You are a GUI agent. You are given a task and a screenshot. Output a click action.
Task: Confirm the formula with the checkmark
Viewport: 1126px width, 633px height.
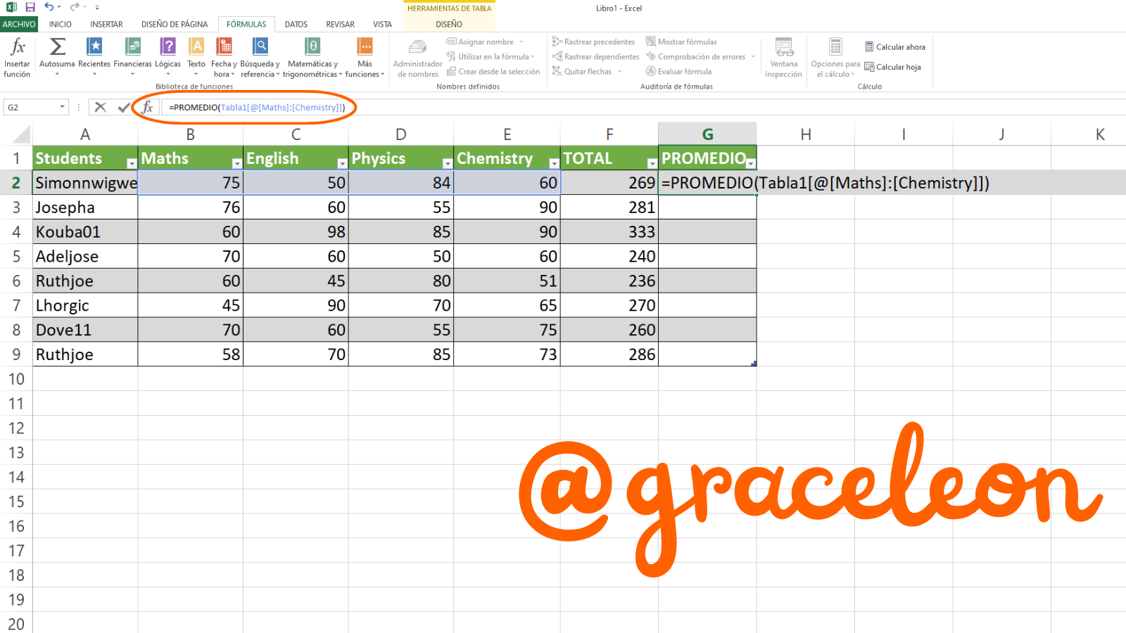click(x=124, y=107)
